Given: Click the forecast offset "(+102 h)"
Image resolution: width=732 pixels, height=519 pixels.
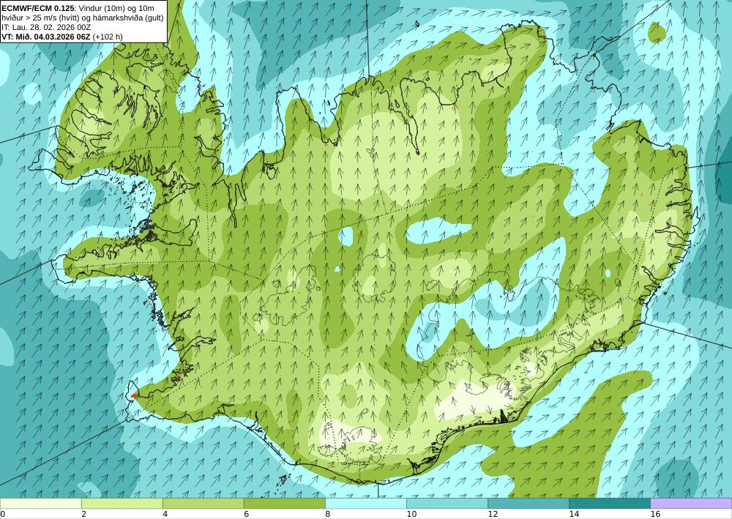Looking at the screenshot, I should 108,37.
